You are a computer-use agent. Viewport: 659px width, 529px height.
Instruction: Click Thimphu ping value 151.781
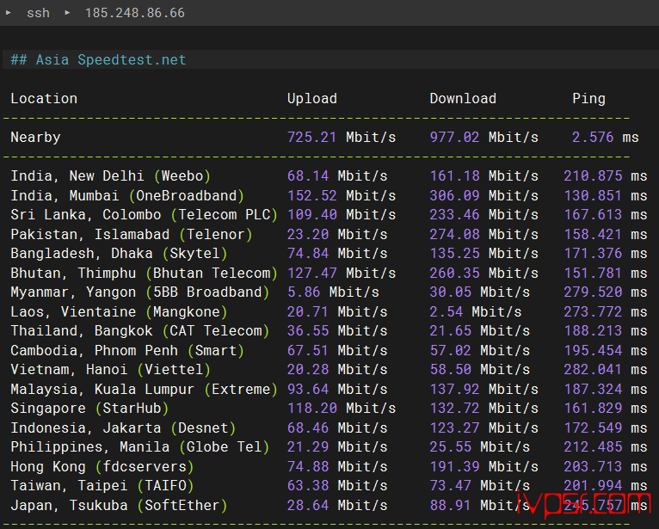click(593, 274)
